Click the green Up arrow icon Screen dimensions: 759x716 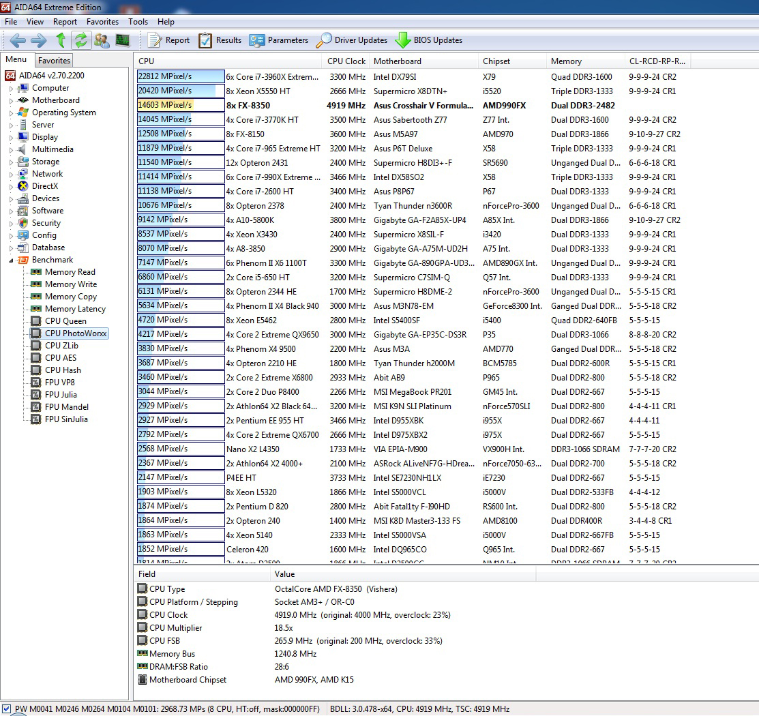[x=61, y=40]
